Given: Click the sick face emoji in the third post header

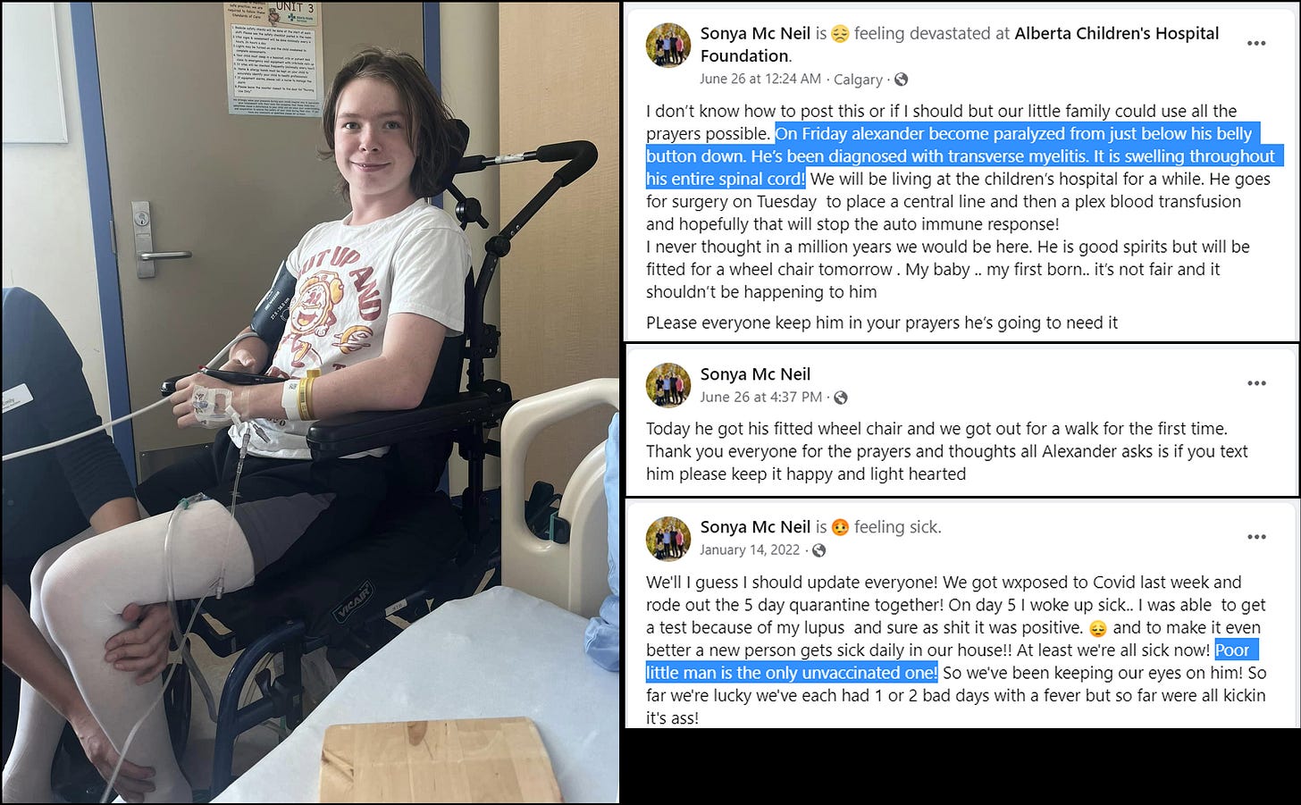Looking at the screenshot, I should point(840,528).
